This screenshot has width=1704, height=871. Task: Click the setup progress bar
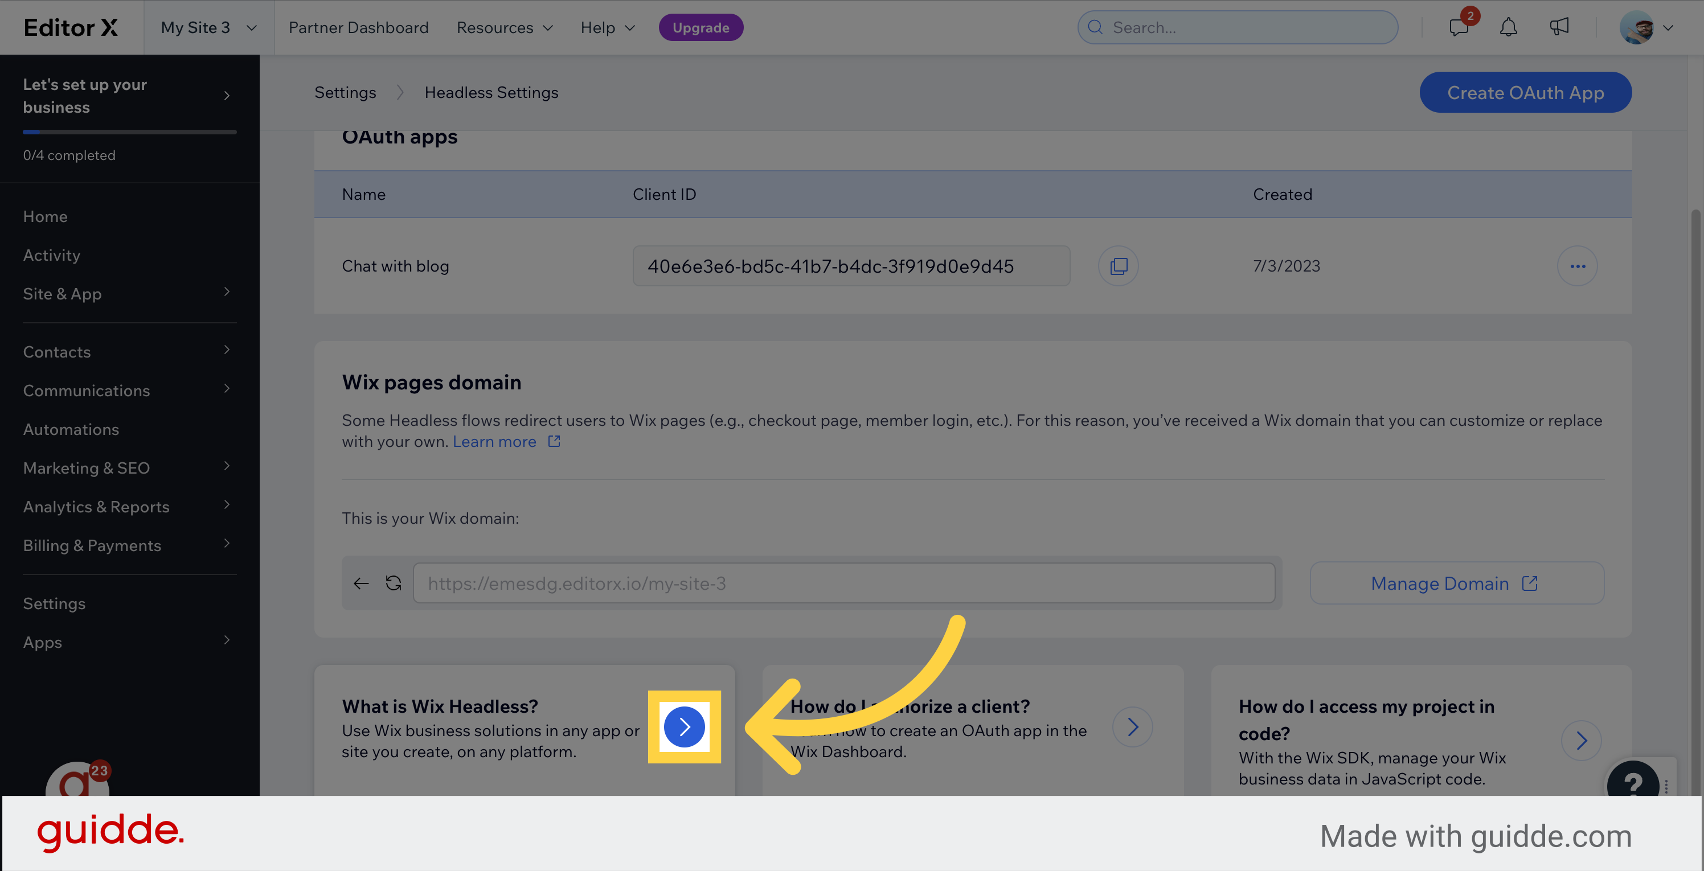[129, 132]
